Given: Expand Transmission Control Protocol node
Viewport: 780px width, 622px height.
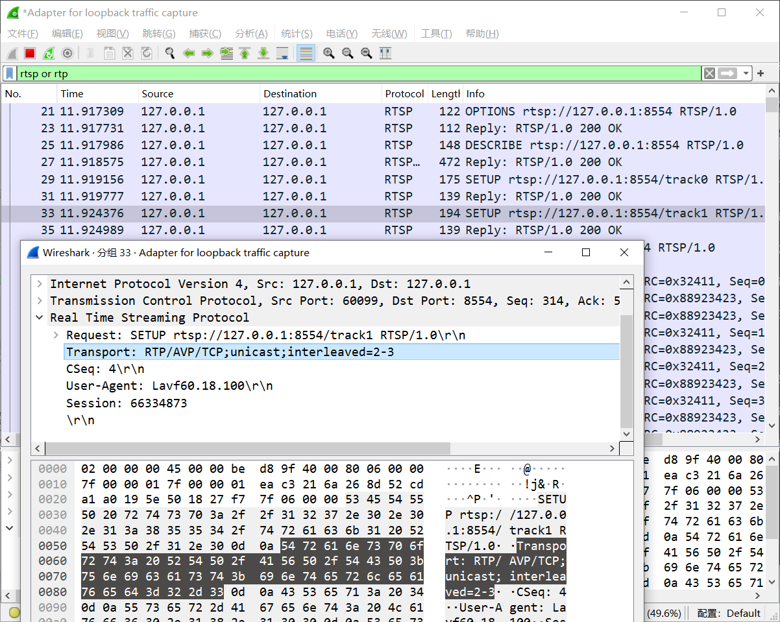Looking at the screenshot, I should 40,301.
